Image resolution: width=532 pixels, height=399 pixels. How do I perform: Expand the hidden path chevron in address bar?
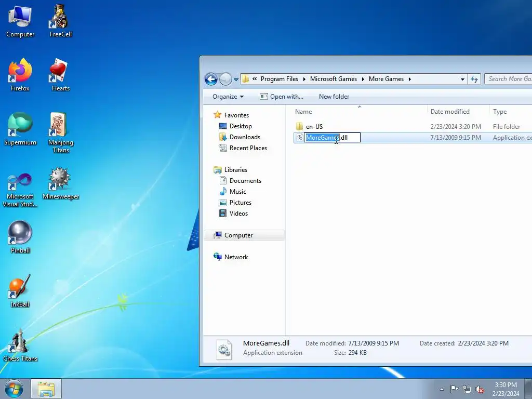coord(255,79)
